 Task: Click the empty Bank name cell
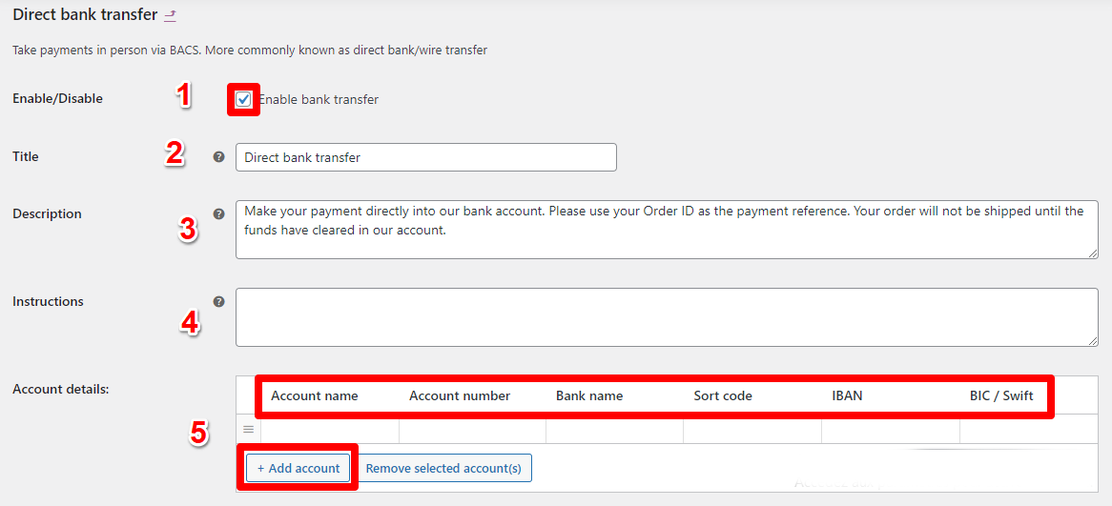614,430
